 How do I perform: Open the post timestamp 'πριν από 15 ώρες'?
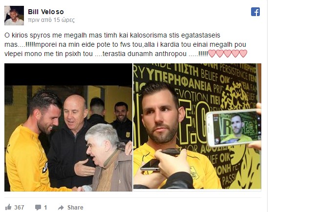click(x=51, y=20)
